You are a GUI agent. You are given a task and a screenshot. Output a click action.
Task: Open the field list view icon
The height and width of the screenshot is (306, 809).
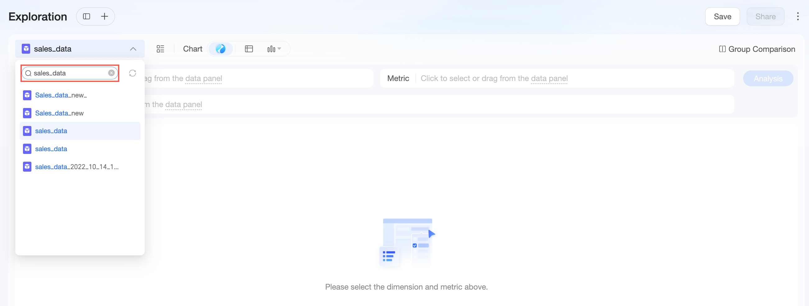click(161, 49)
